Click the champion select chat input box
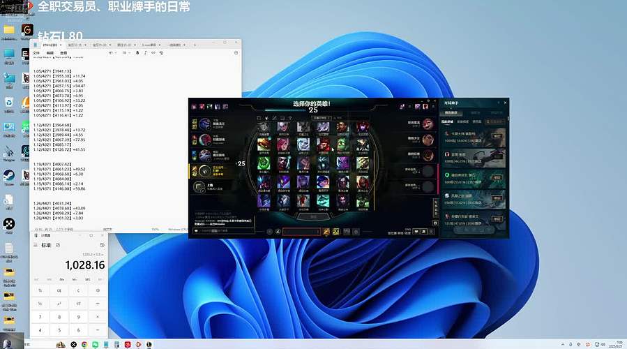The width and height of the screenshot is (627, 349). click(224, 231)
